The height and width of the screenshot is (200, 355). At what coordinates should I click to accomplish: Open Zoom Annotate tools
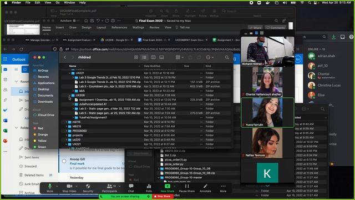[x=205, y=188]
